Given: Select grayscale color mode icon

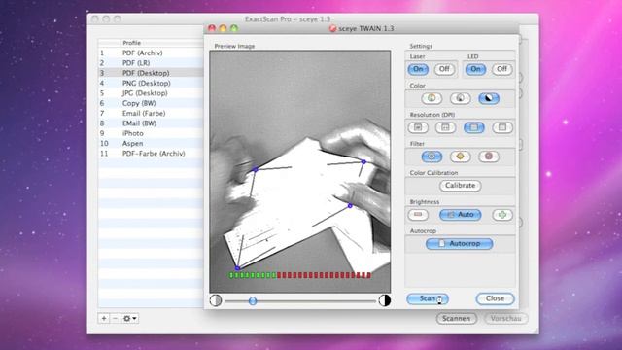Looking at the screenshot, I should point(460,98).
